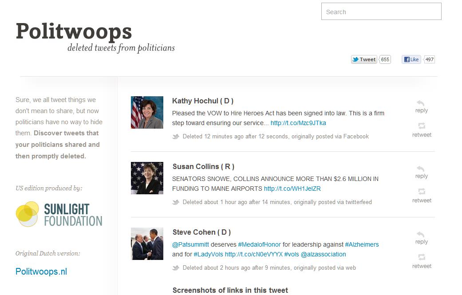Follow the t.co/WH1JelZR link
462x295 pixels.
(x=292, y=189)
